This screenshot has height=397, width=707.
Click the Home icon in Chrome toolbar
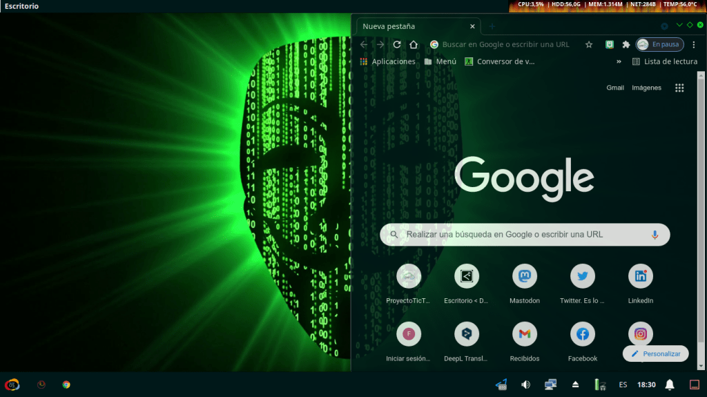click(x=414, y=44)
